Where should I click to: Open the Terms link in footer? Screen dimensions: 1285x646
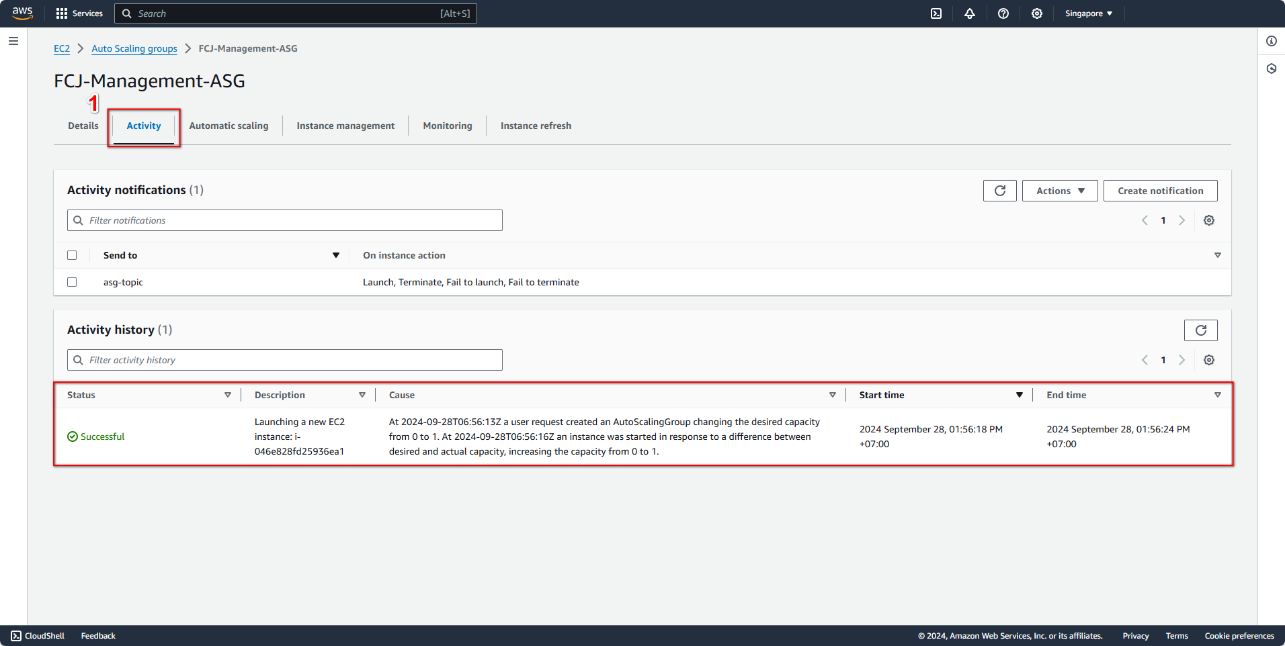[x=1177, y=636]
